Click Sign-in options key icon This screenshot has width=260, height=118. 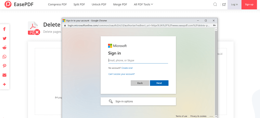pos(111,101)
